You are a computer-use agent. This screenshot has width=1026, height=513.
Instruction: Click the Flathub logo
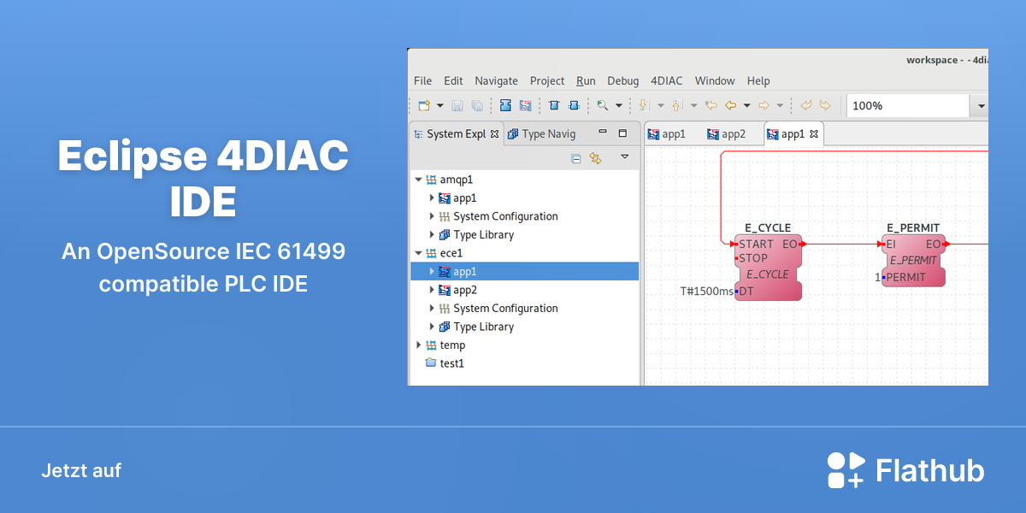click(905, 470)
